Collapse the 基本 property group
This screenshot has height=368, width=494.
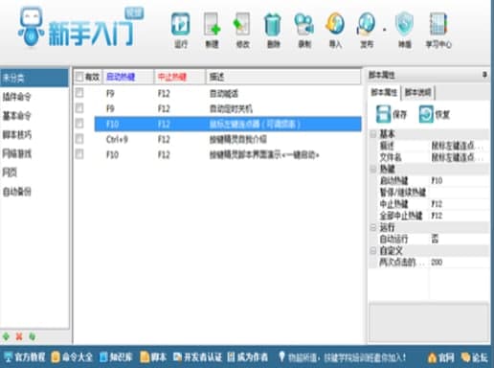tap(373, 134)
